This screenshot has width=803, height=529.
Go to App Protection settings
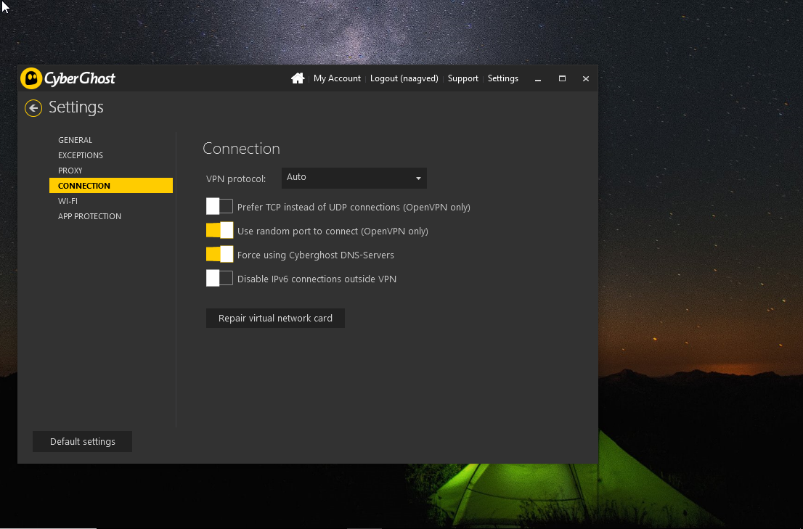pos(89,216)
